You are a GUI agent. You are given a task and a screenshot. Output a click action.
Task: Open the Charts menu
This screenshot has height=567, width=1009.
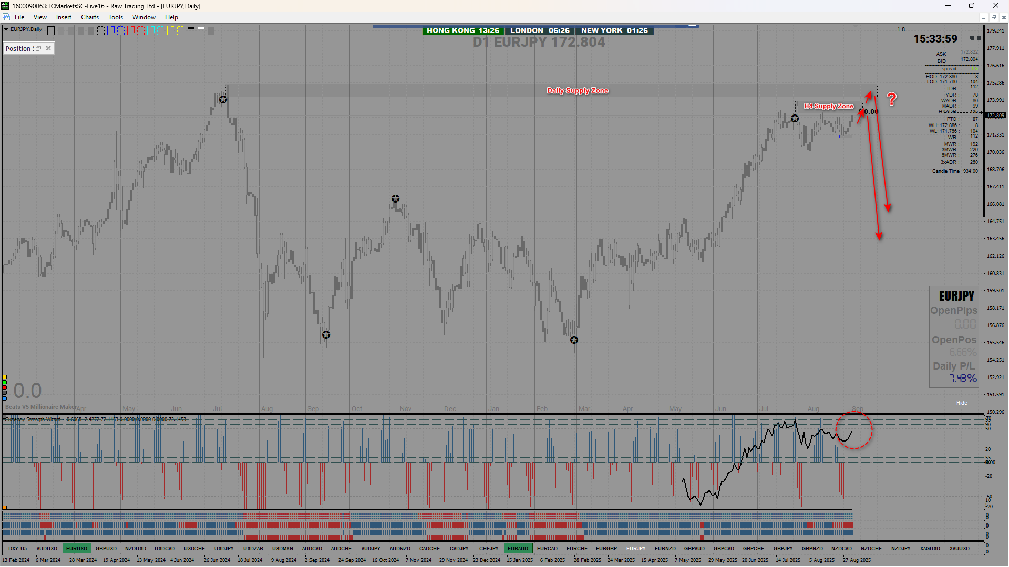coord(90,17)
